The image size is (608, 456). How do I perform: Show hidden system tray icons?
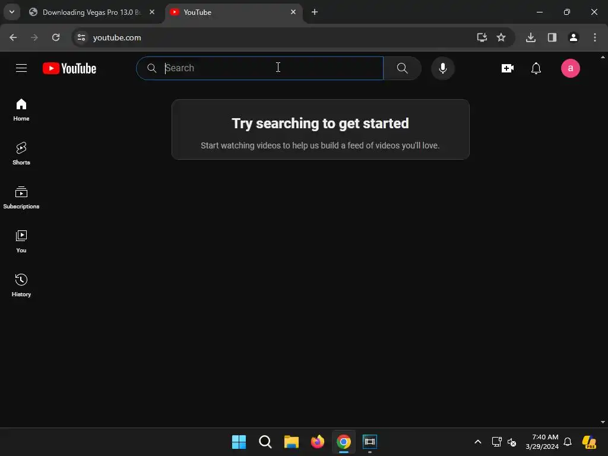(478, 442)
